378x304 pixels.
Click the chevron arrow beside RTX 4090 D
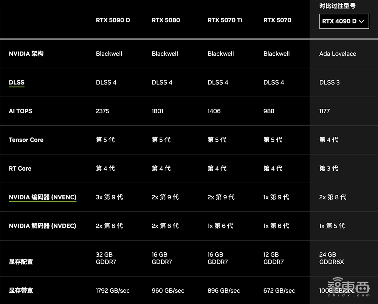[361, 22]
